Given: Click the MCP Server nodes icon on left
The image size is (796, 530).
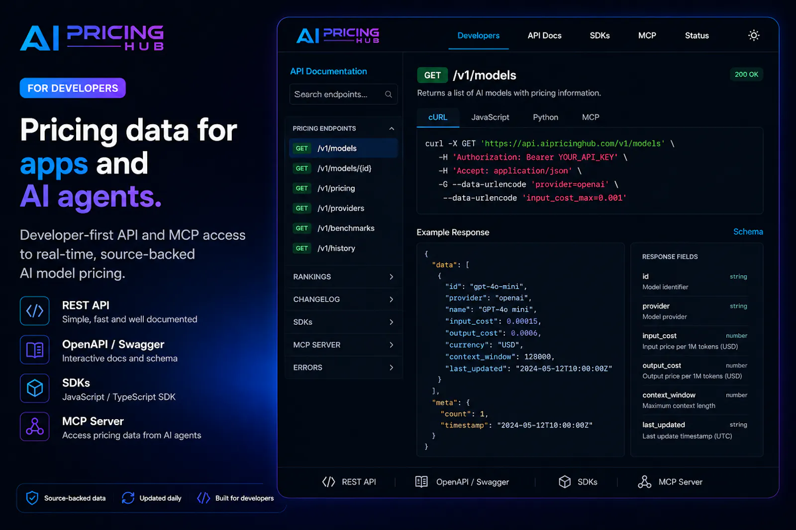Looking at the screenshot, I should (x=35, y=427).
